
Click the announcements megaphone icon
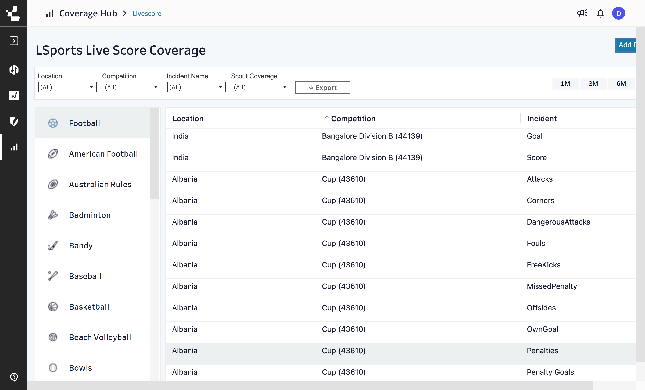click(x=582, y=13)
